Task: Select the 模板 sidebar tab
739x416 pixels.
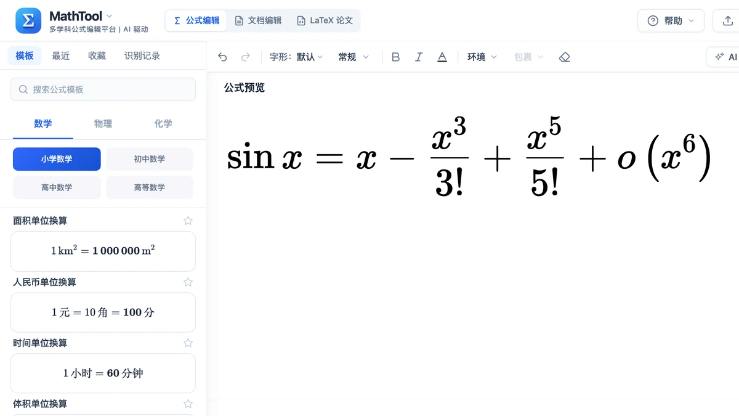Action: pos(25,55)
